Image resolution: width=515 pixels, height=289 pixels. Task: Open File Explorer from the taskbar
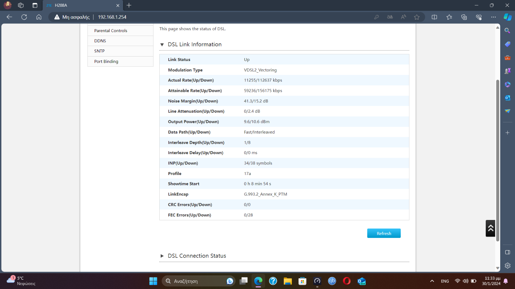287,281
